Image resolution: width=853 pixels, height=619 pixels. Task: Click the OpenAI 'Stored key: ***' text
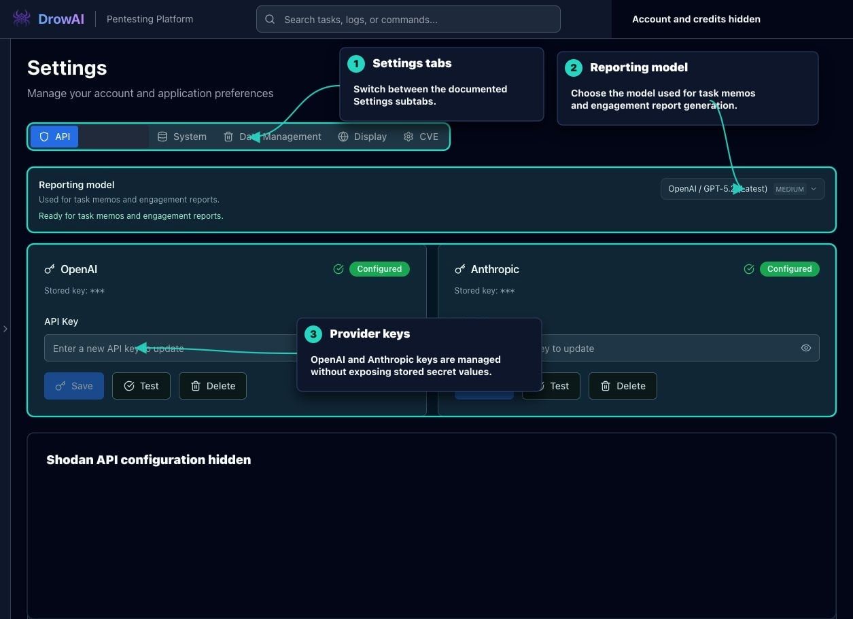[x=75, y=291]
